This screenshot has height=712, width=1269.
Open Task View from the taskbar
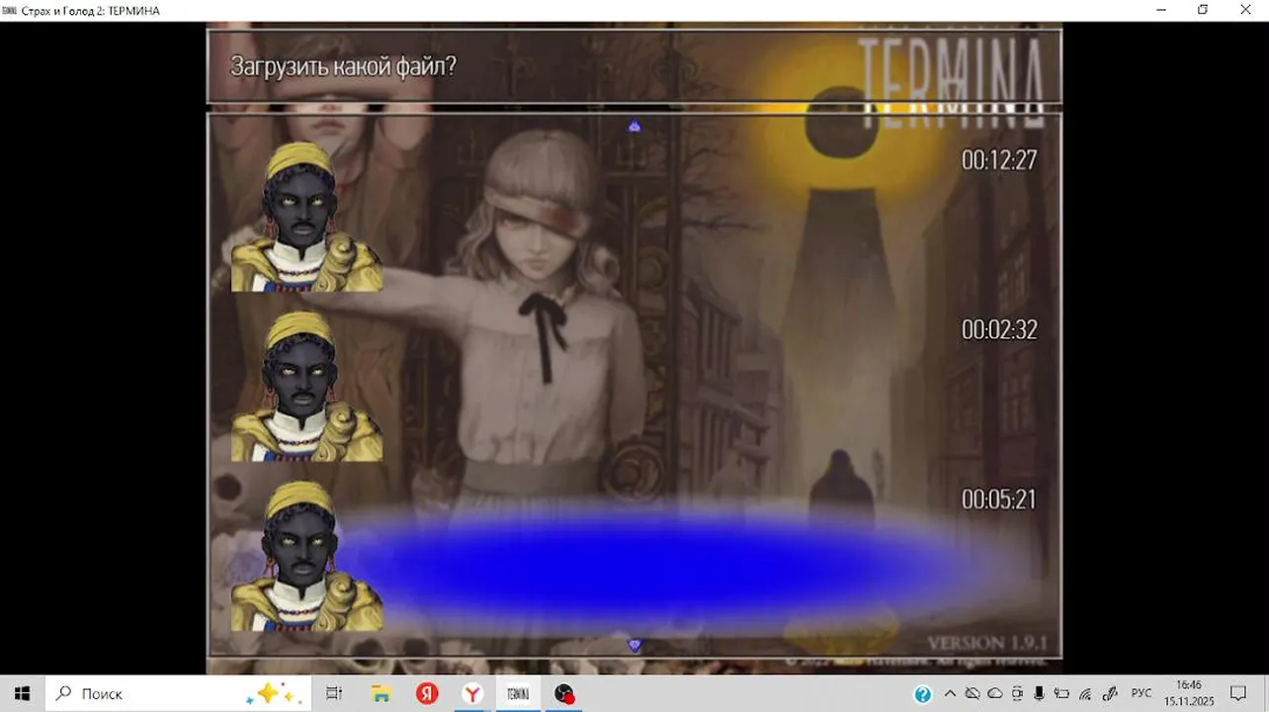point(334,693)
